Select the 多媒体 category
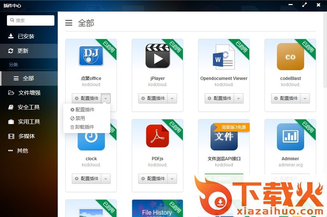Viewport: 327px width, 217px height. (29, 136)
